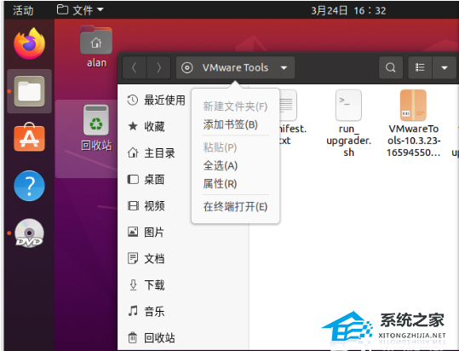The width and height of the screenshot is (459, 351).
Task: Click the date and time clock
Action: (348, 11)
